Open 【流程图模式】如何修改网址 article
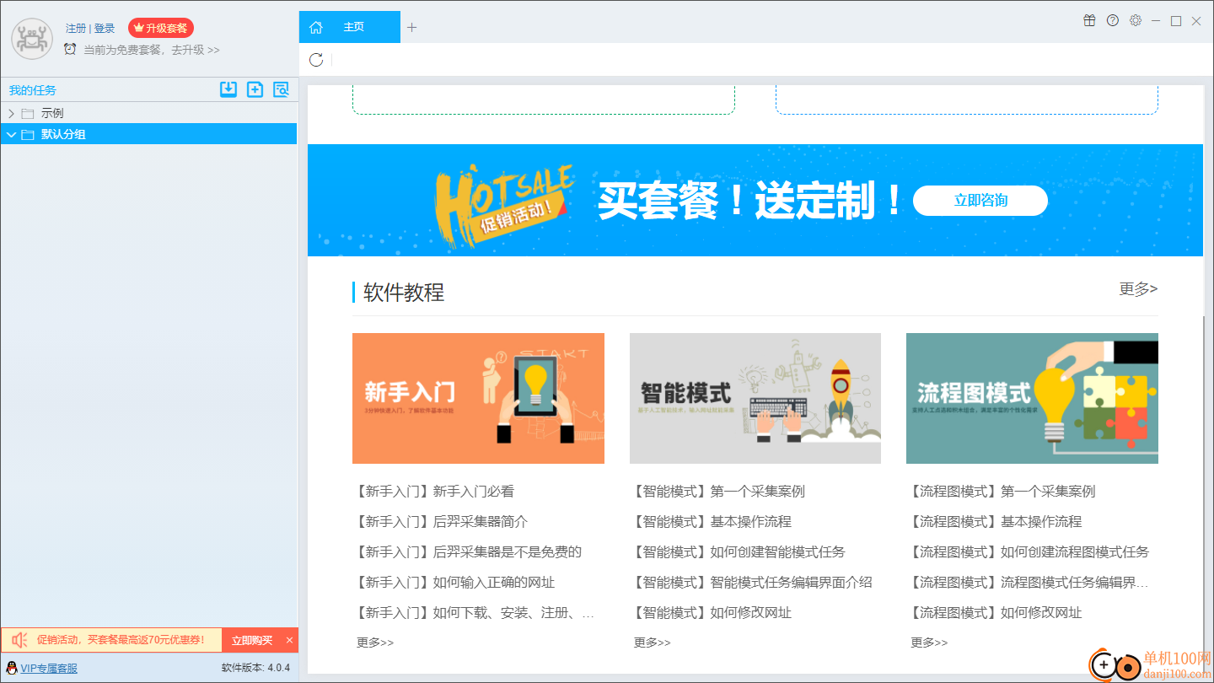This screenshot has height=683, width=1214. point(996,613)
